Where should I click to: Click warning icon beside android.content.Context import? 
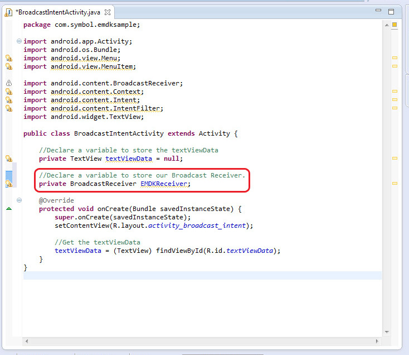pos(9,92)
